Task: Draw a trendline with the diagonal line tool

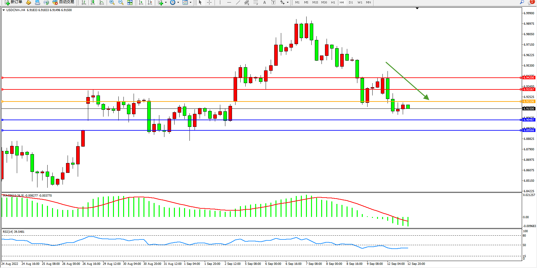Action: point(238,2)
